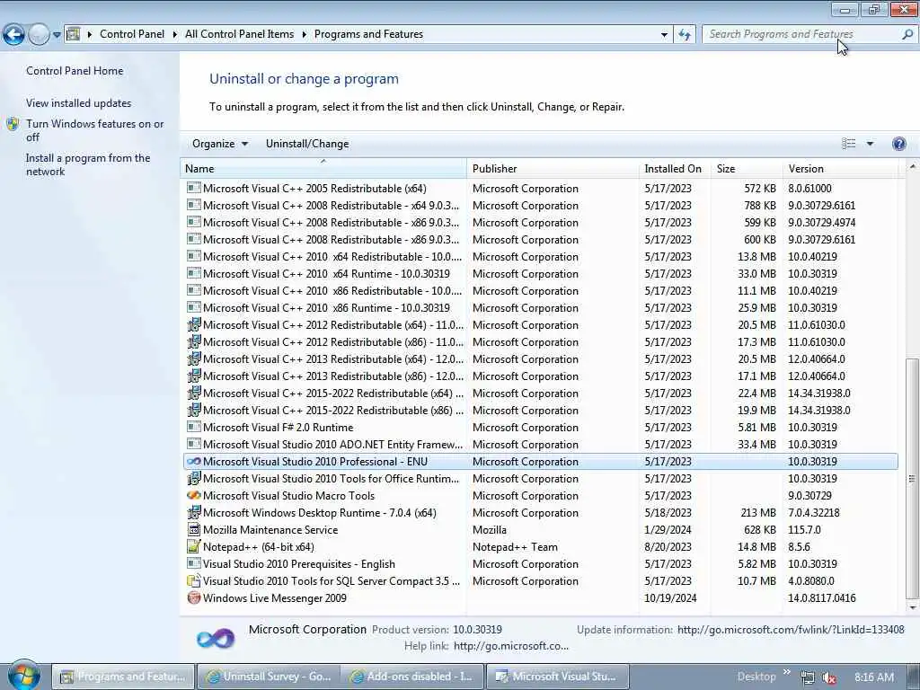
Task: Expand the address bar history dropdown
Action: [664, 35]
